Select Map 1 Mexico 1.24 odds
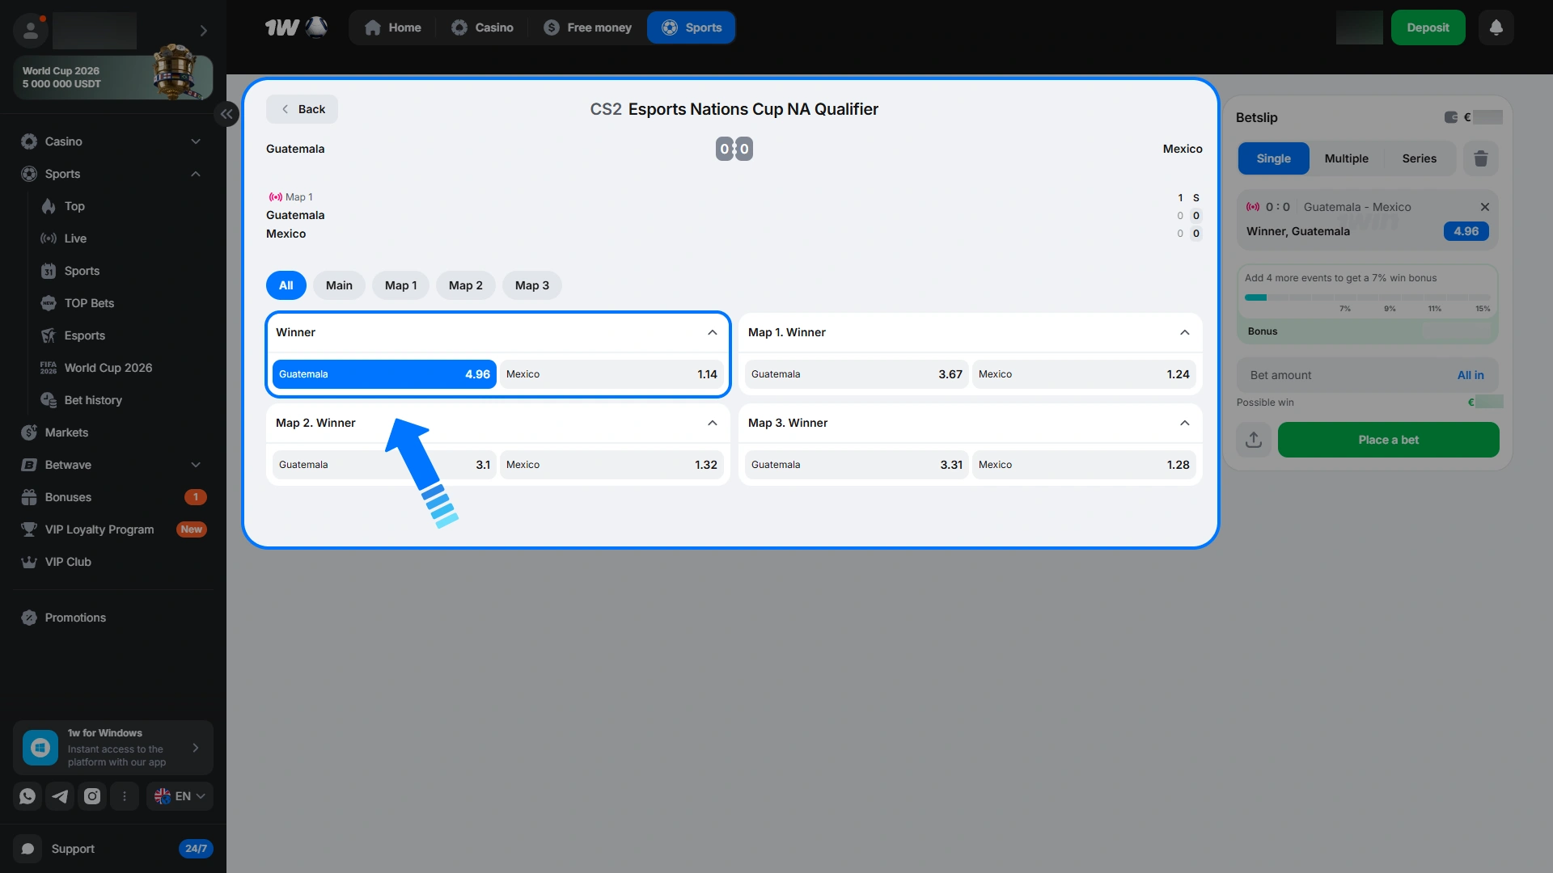The height and width of the screenshot is (873, 1553). tap(1084, 374)
